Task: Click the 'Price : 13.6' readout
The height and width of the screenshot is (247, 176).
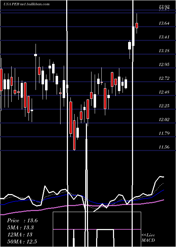Action: coord(22,221)
